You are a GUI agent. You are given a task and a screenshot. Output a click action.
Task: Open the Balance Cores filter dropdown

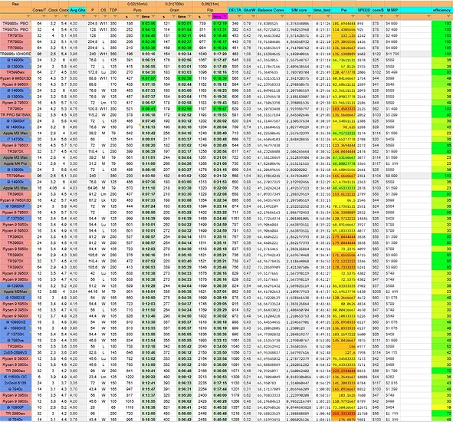[x=283, y=16]
